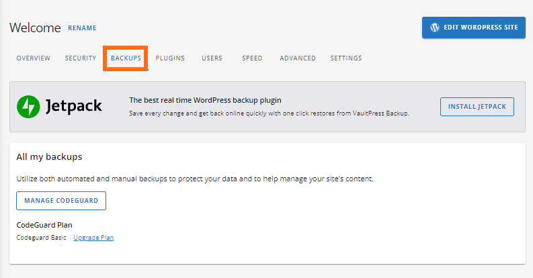Image resolution: width=533 pixels, height=278 pixels.
Task: Click the Welcome site title
Action: point(35,28)
